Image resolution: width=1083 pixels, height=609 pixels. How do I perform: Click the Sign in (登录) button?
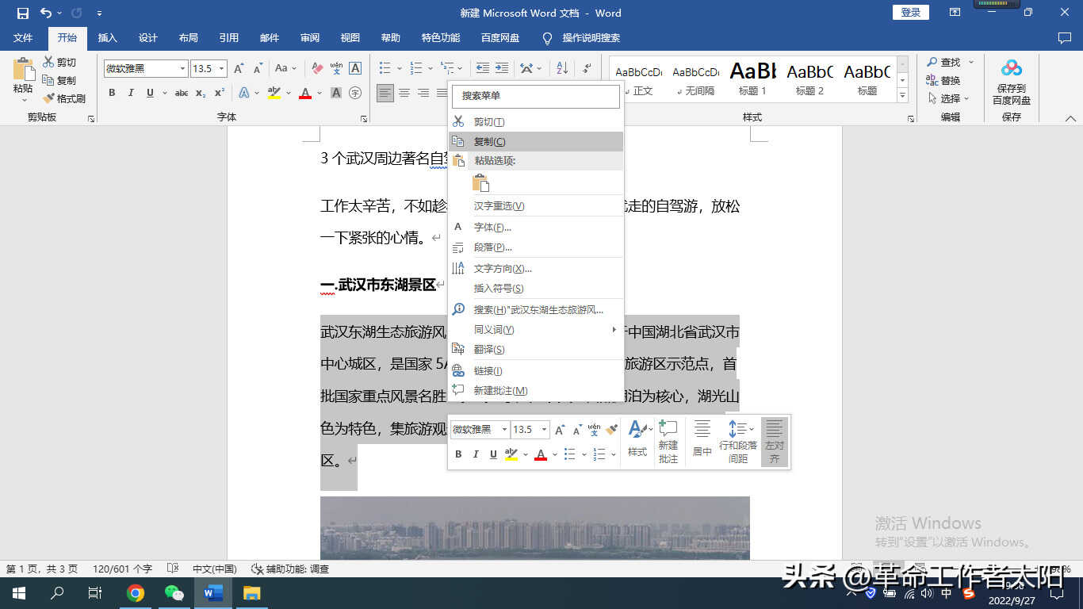911,13
